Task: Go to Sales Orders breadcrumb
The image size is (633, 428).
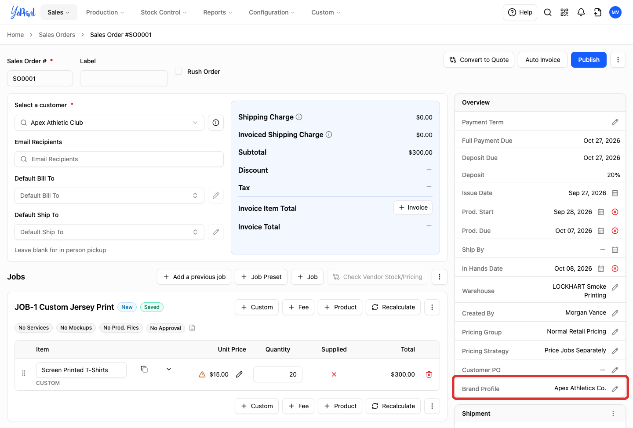Action: click(x=57, y=35)
